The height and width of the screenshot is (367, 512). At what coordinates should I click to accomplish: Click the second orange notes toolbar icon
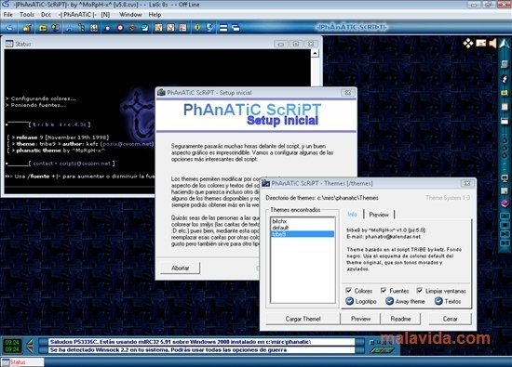coord(170,28)
